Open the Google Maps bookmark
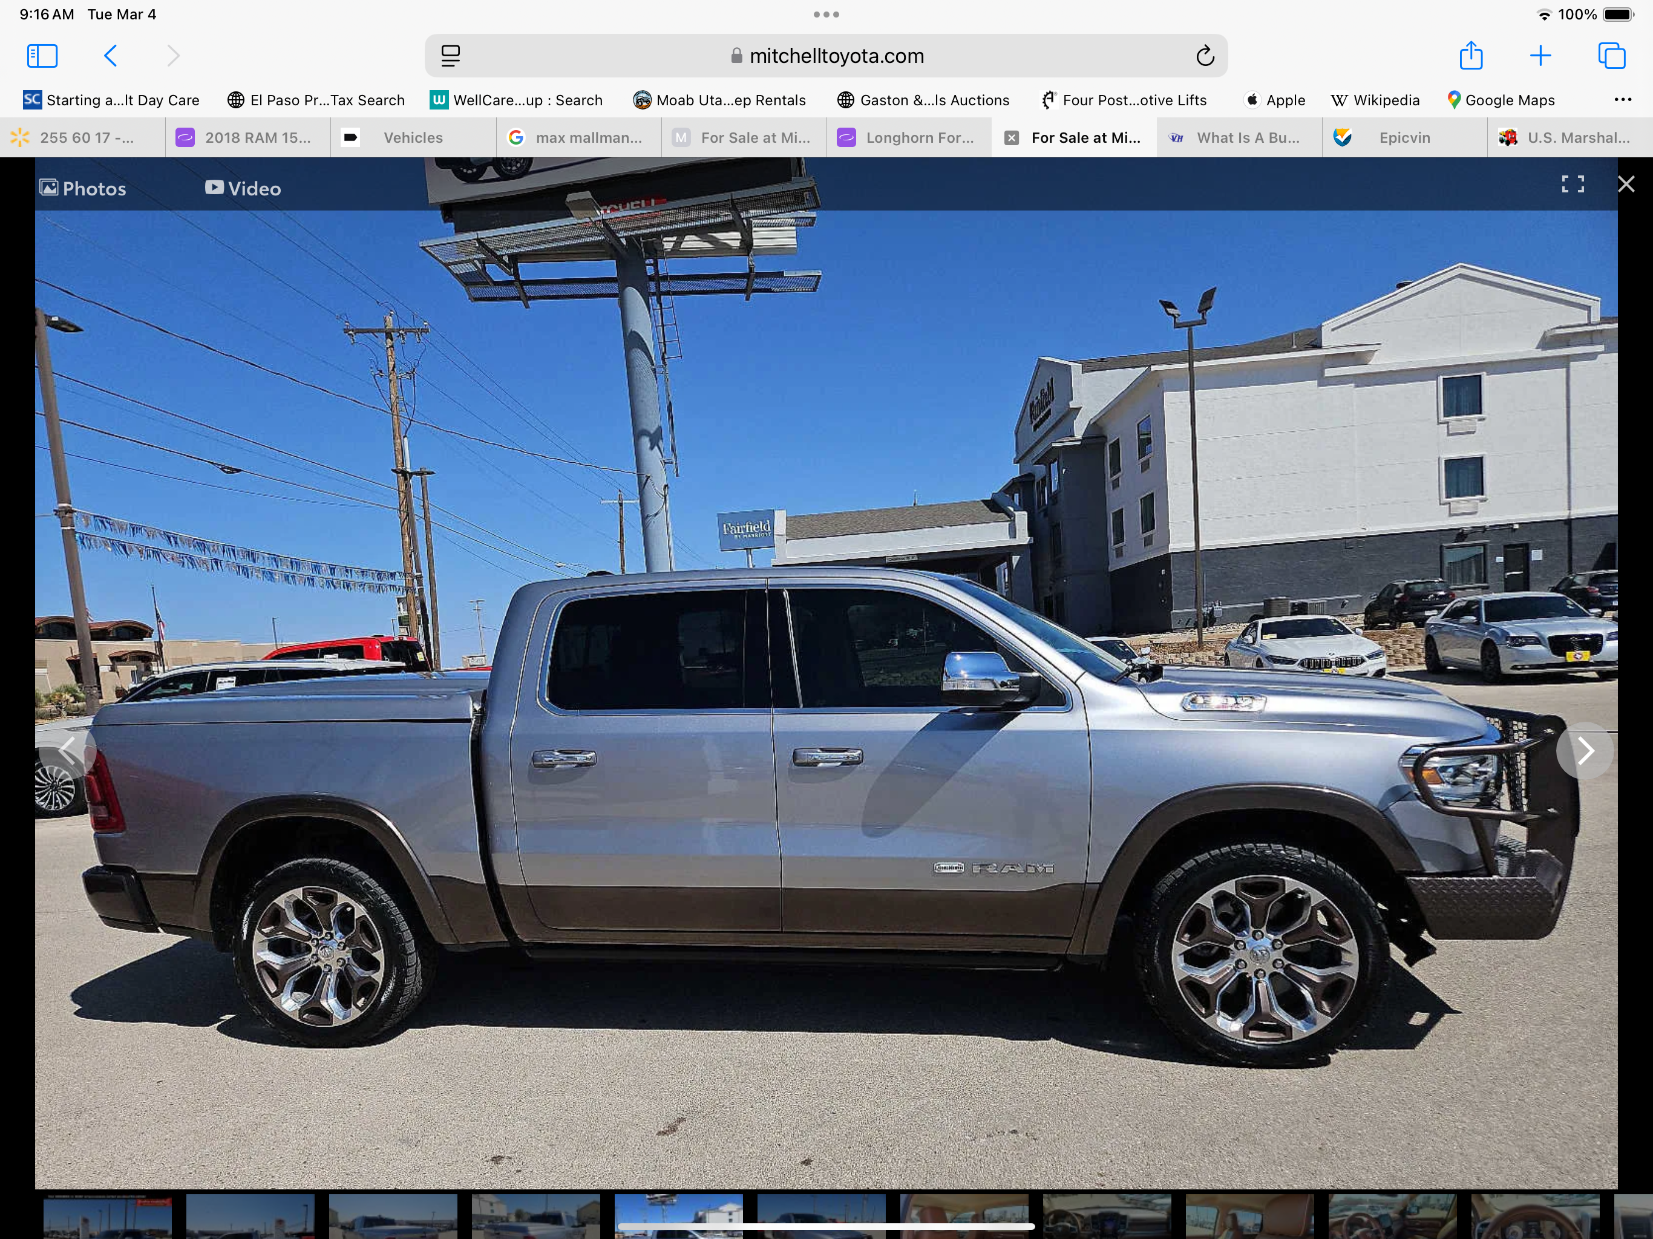This screenshot has height=1239, width=1653. [x=1501, y=100]
